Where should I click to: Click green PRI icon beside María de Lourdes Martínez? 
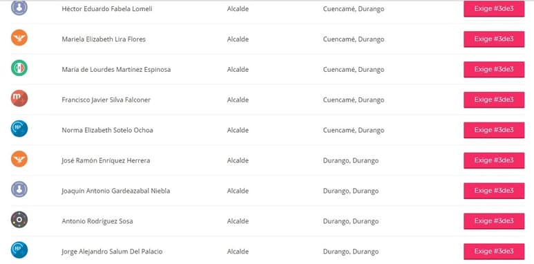pyautogui.click(x=19, y=68)
